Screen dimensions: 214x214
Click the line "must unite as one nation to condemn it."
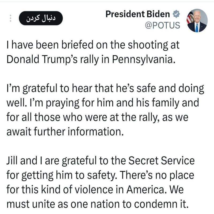click(x=97, y=204)
